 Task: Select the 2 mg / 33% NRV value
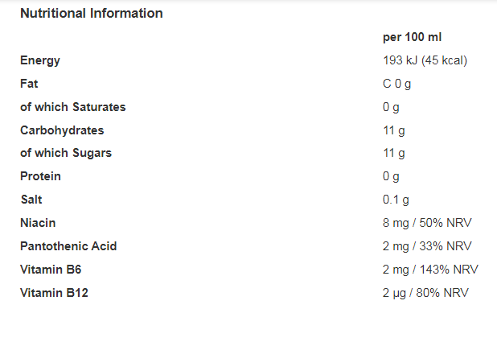(427, 246)
